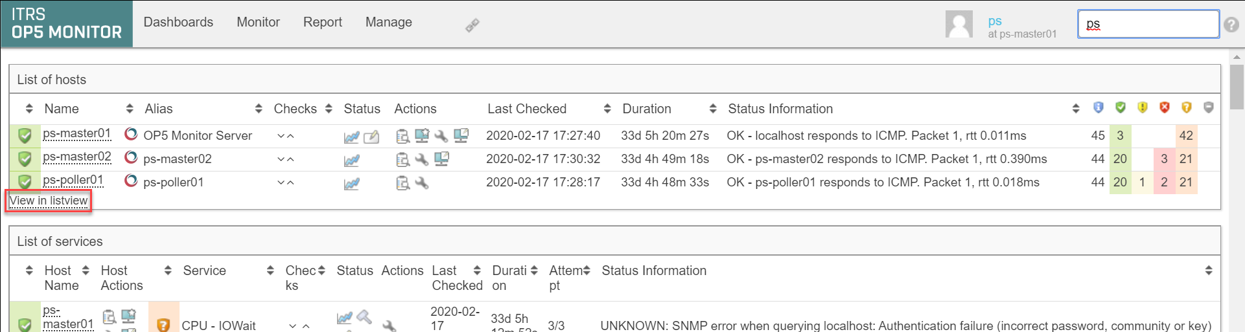The image size is (1245, 332).
Task: Click the wrench icon in ps-master02 row
Action: 422,160
